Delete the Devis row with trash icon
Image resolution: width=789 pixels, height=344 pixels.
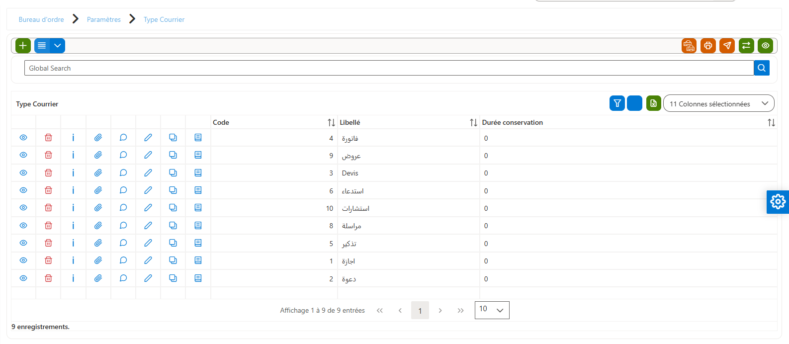point(48,173)
